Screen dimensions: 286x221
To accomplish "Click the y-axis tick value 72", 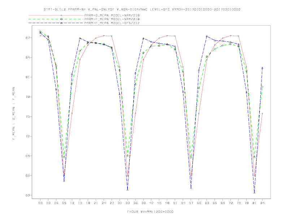I will point(27,136).
